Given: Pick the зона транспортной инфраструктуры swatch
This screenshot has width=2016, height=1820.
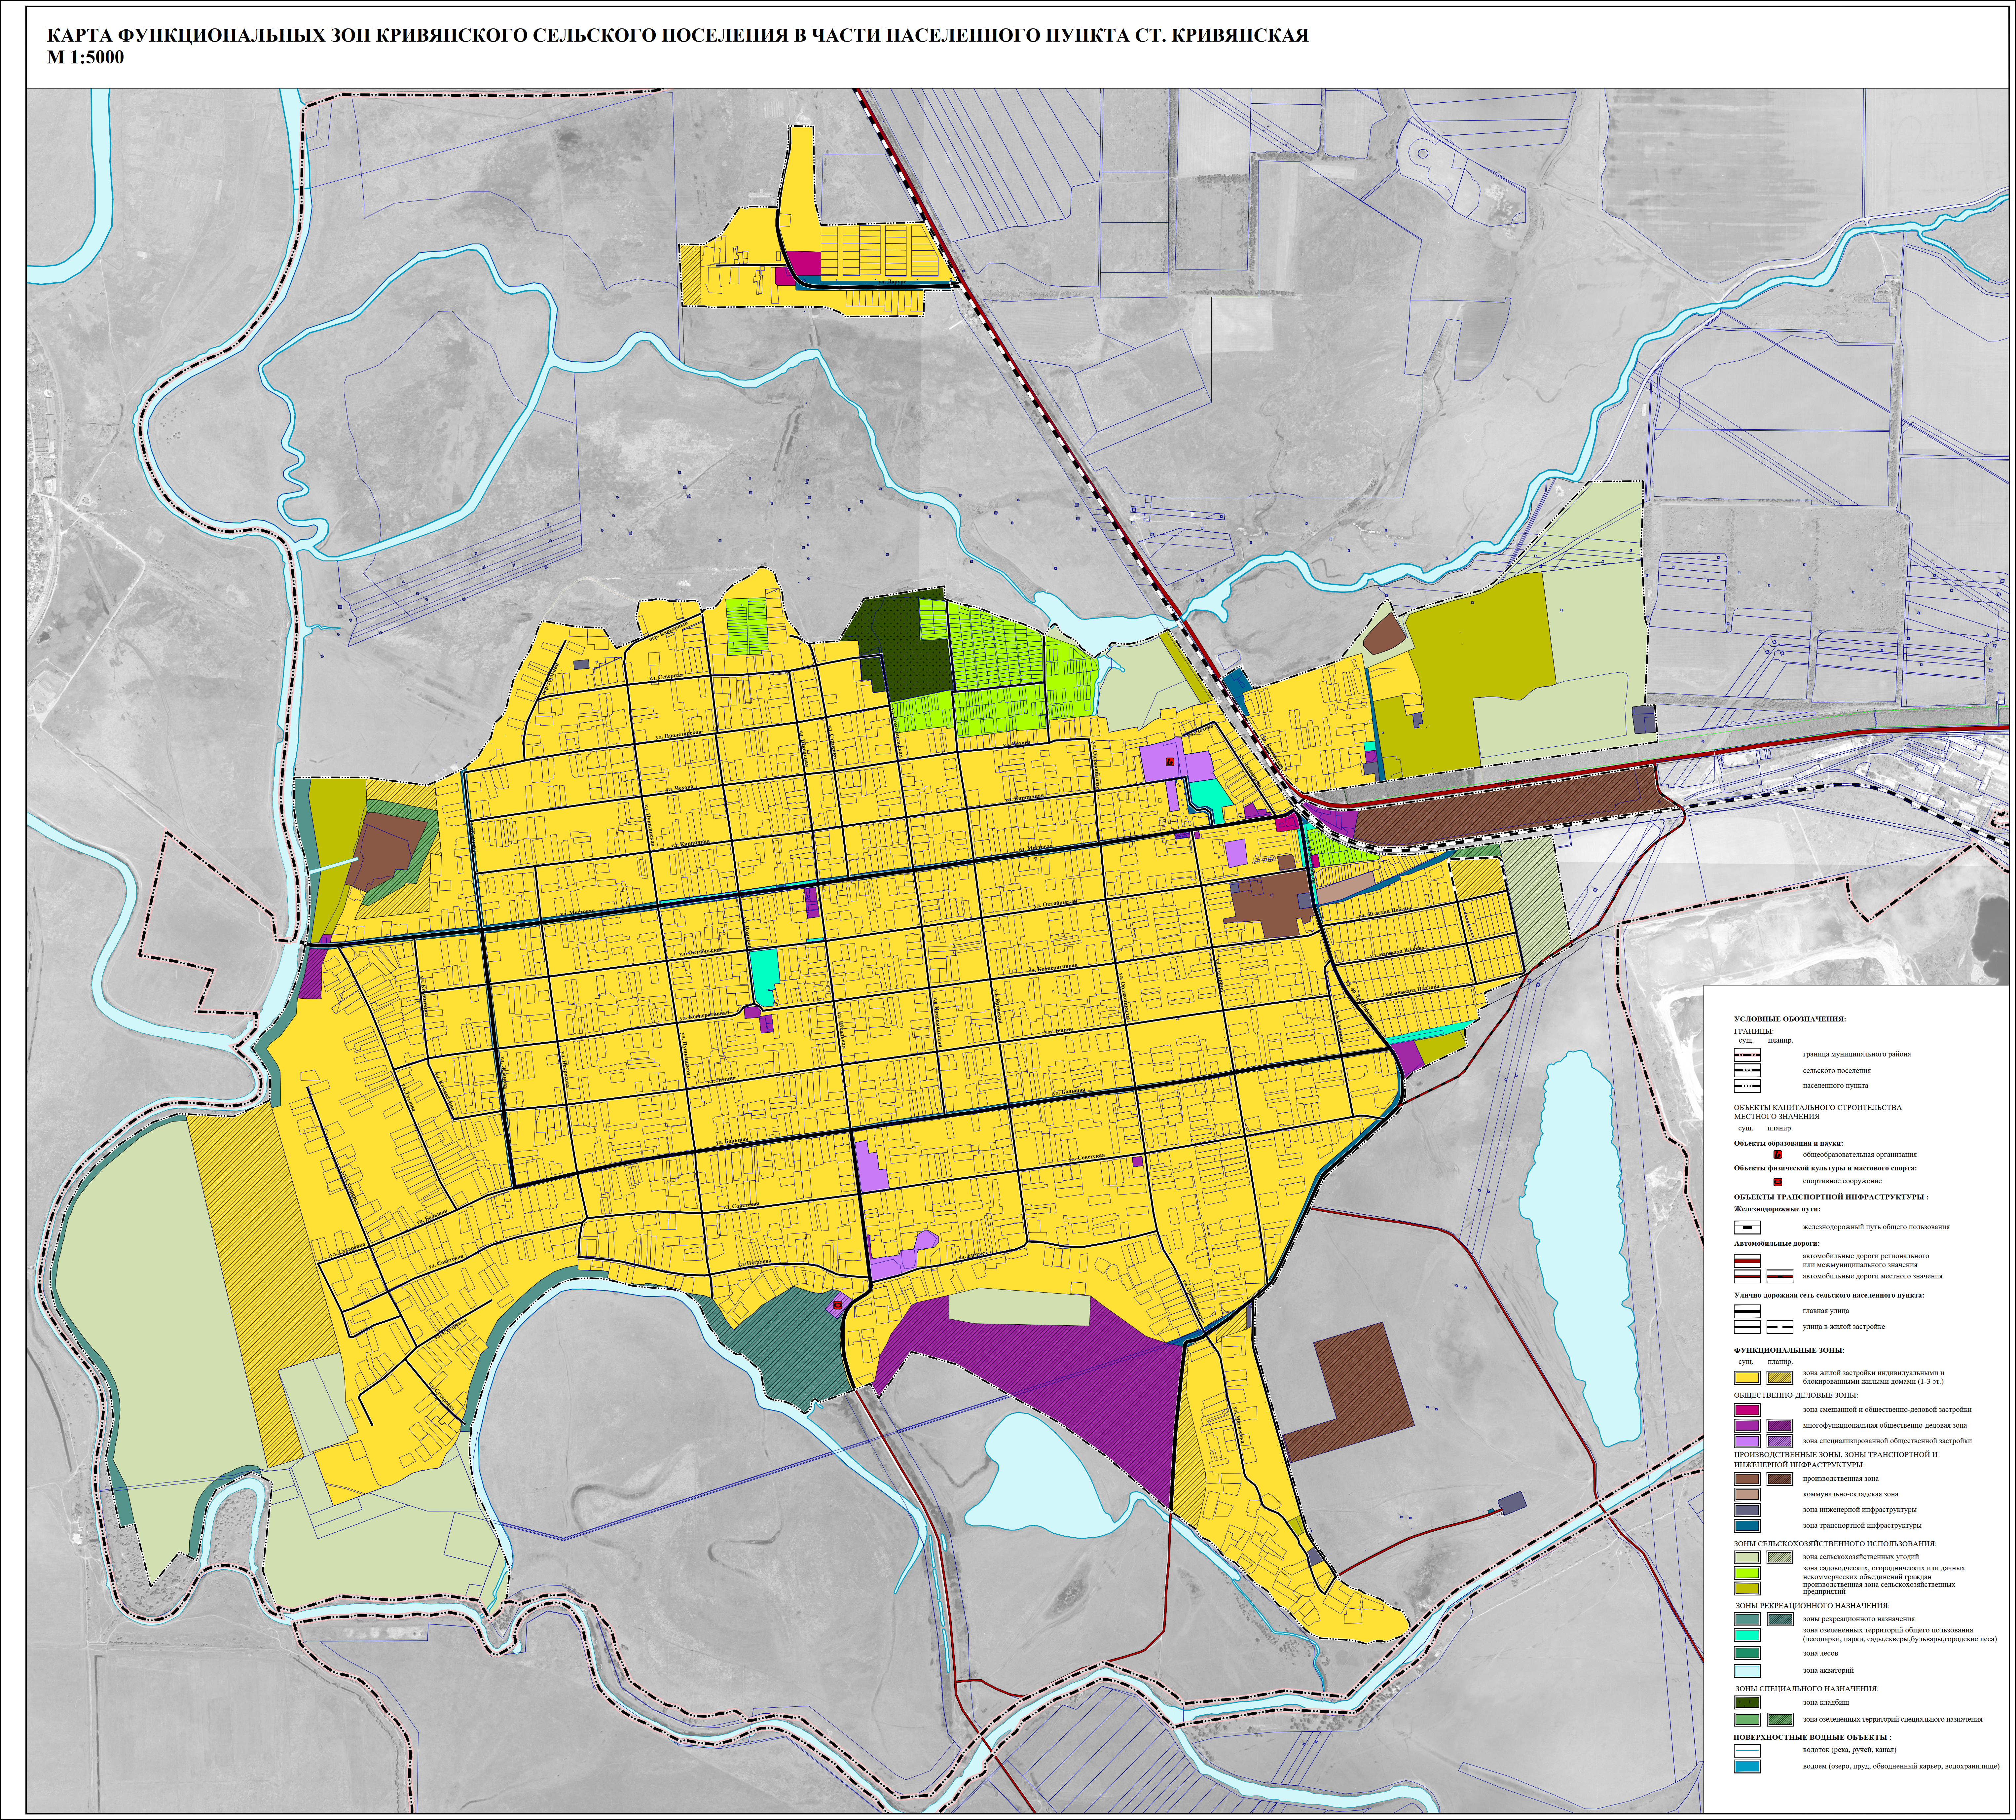Looking at the screenshot, I should pos(1747,1526).
